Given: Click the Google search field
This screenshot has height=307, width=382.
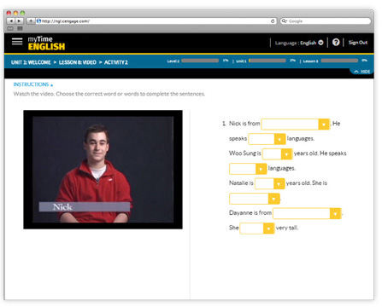Looking at the screenshot, I should coord(326,21).
